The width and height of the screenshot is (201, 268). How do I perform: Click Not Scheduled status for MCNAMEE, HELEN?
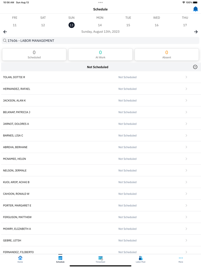[x=127, y=159]
